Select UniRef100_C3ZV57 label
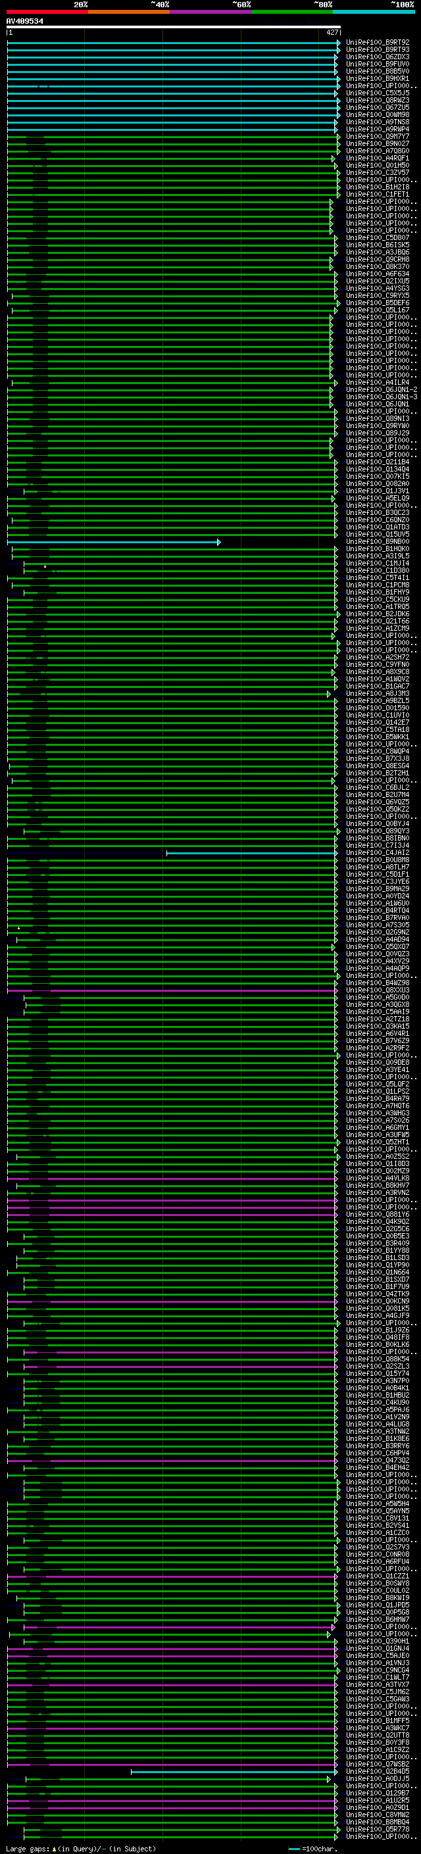Image resolution: width=421 pixels, height=1854 pixels. pyautogui.click(x=377, y=173)
